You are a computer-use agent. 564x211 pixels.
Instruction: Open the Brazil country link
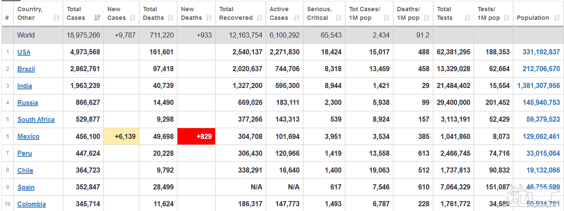click(x=26, y=69)
